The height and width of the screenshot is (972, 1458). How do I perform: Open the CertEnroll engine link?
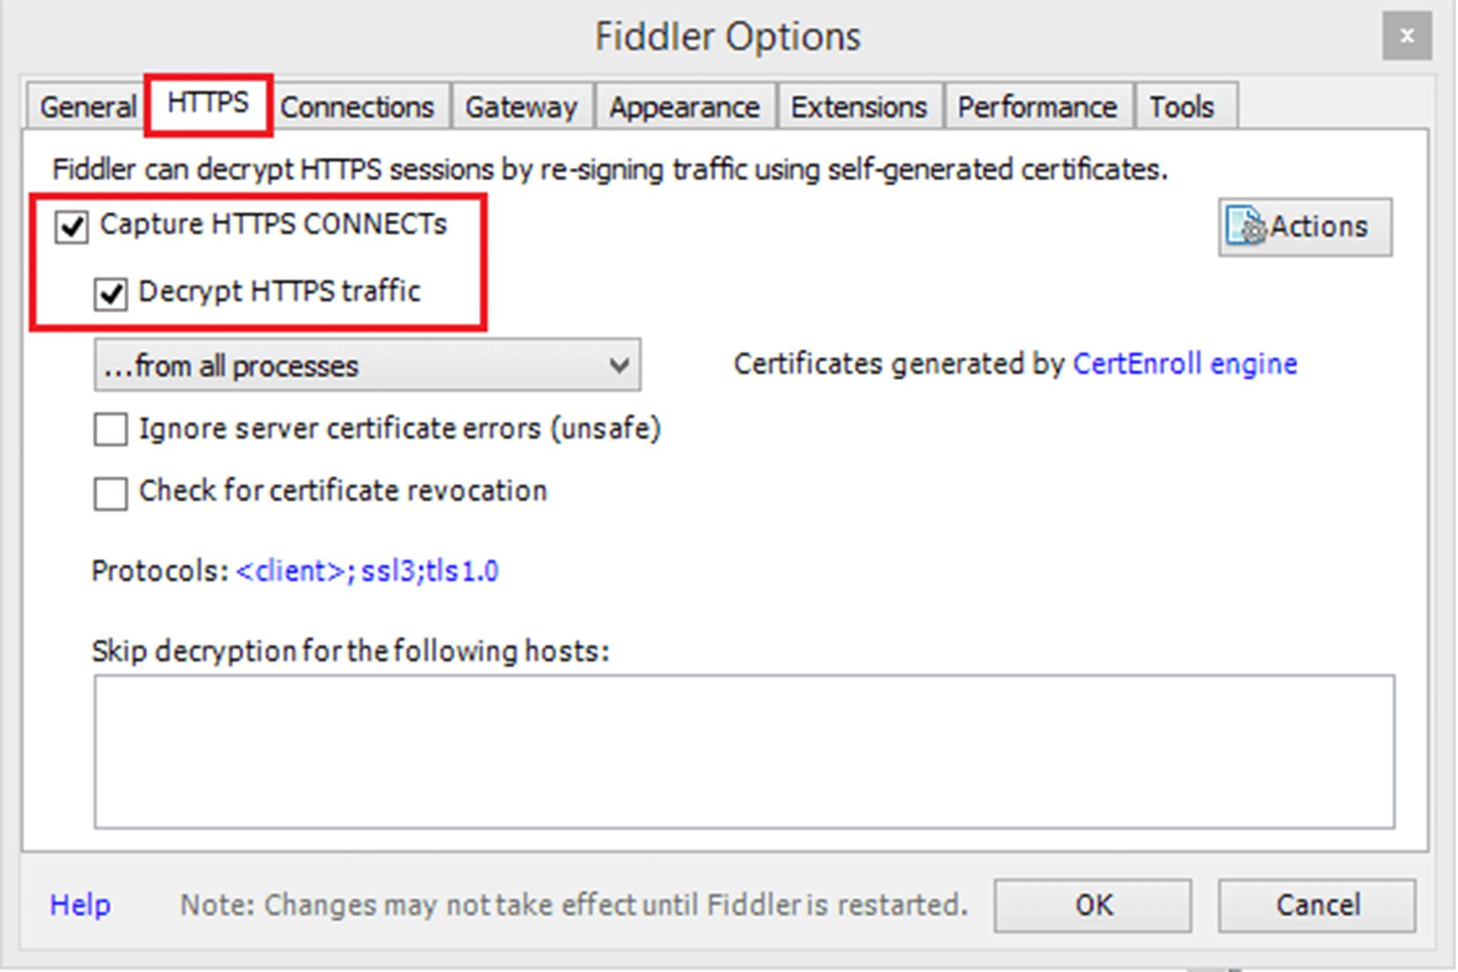(1185, 364)
